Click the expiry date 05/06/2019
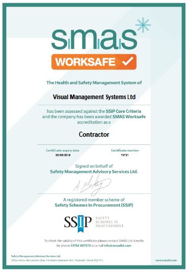 63,155
